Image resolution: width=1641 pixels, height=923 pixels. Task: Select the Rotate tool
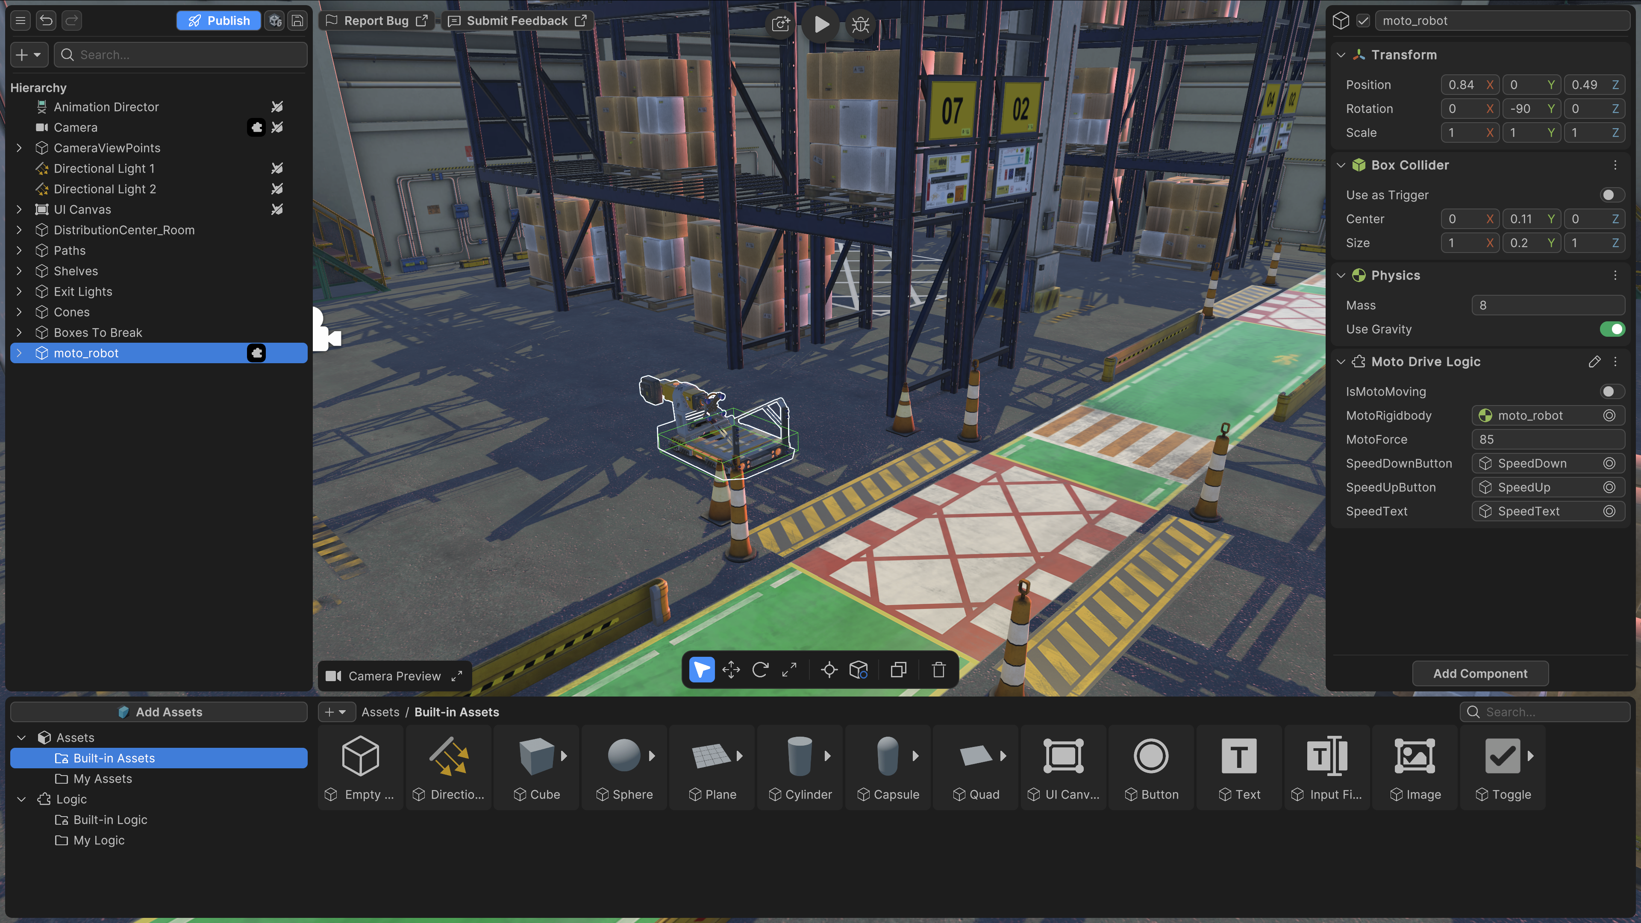tap(761, 670)
